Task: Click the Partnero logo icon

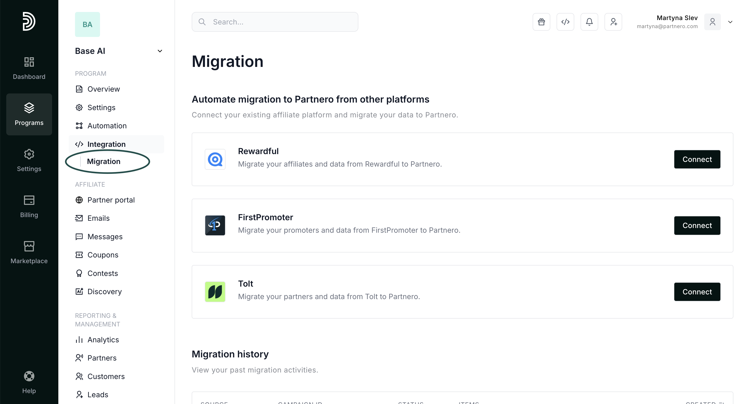Action: point(29,21)
